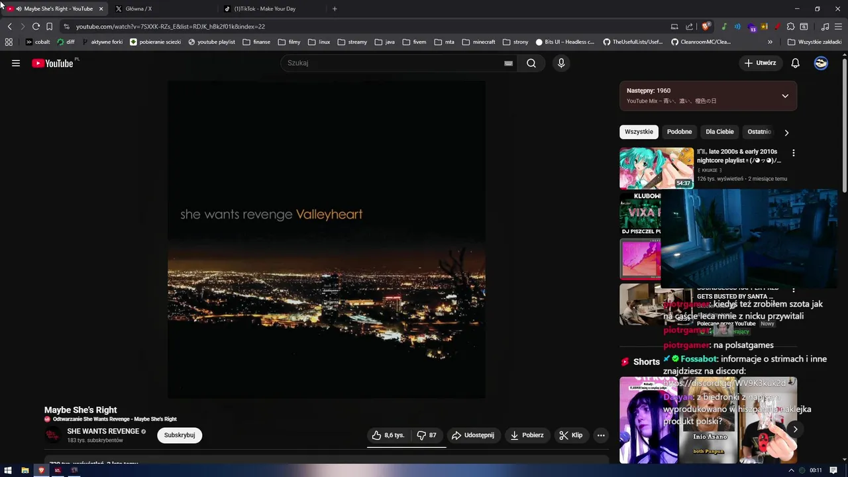Open the sidebar search panel icon
The image size is (848, 477).
(x=804, y=26)
